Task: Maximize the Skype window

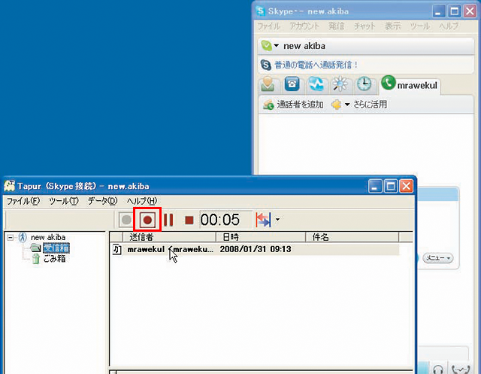Action: pyautogui.click(x=455, y=12)
